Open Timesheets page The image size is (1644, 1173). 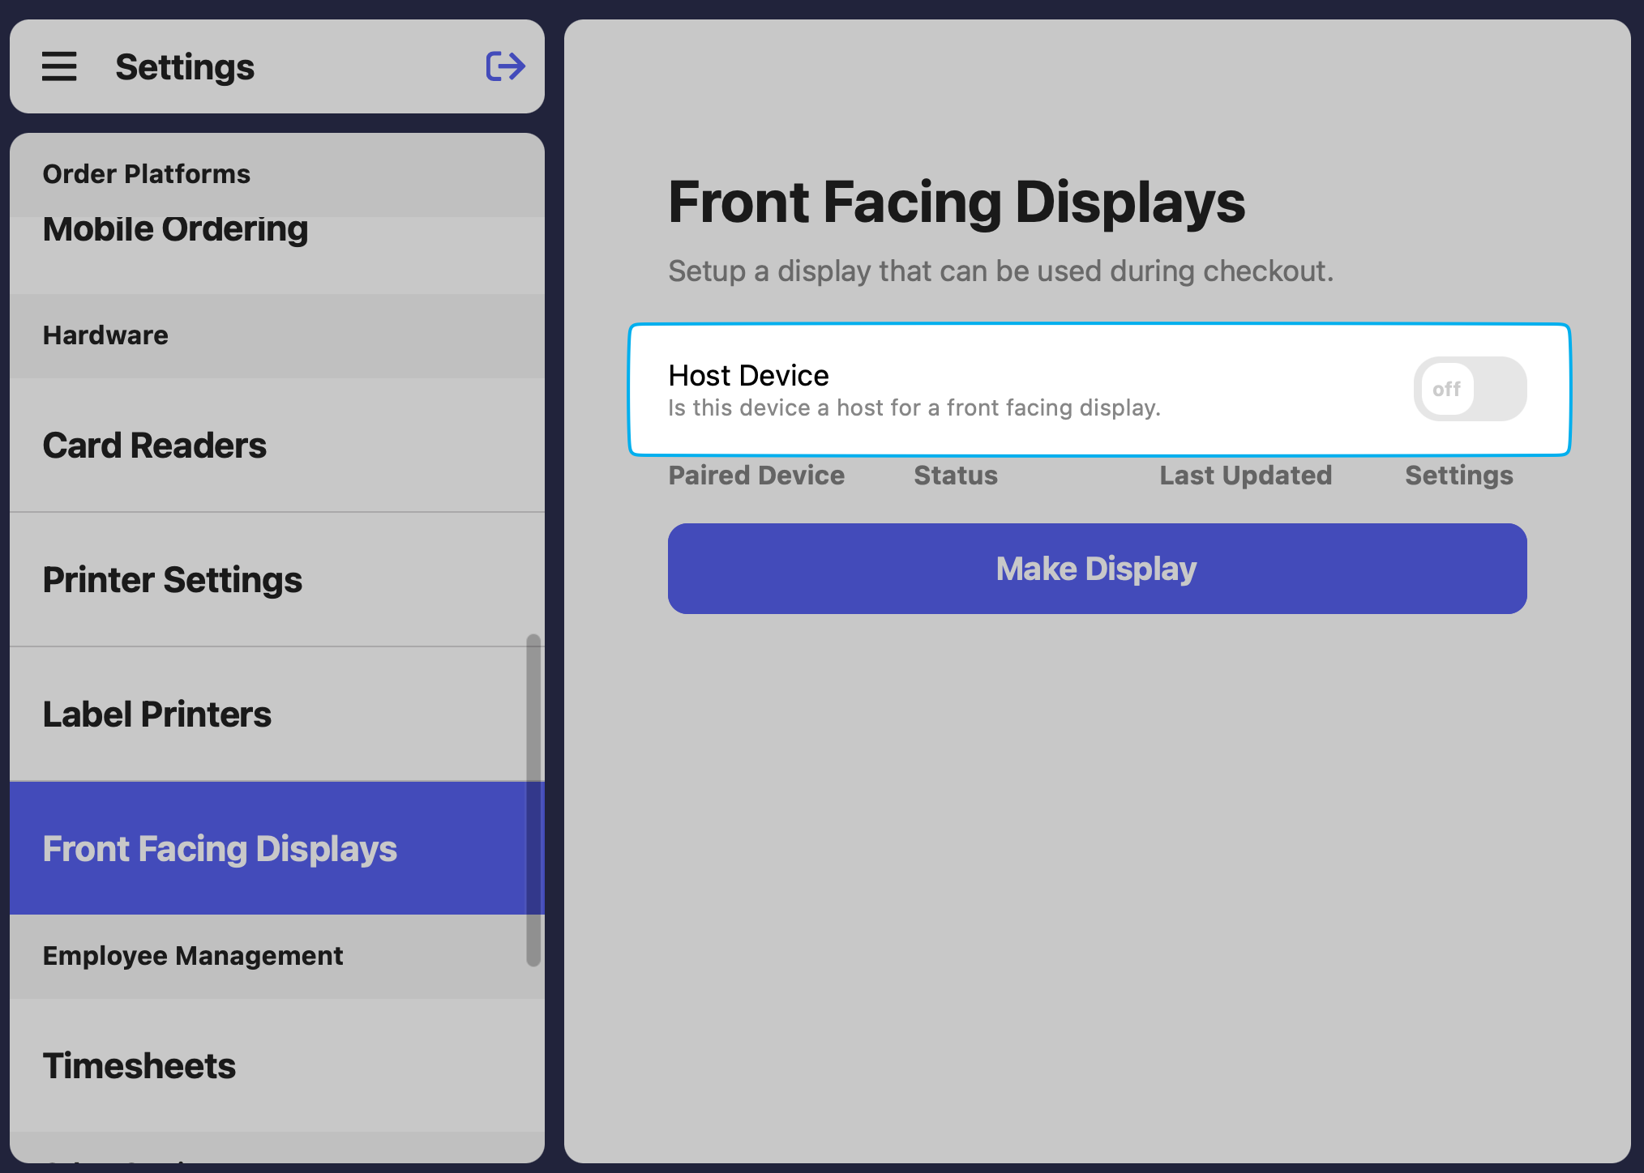[139, 1066]
